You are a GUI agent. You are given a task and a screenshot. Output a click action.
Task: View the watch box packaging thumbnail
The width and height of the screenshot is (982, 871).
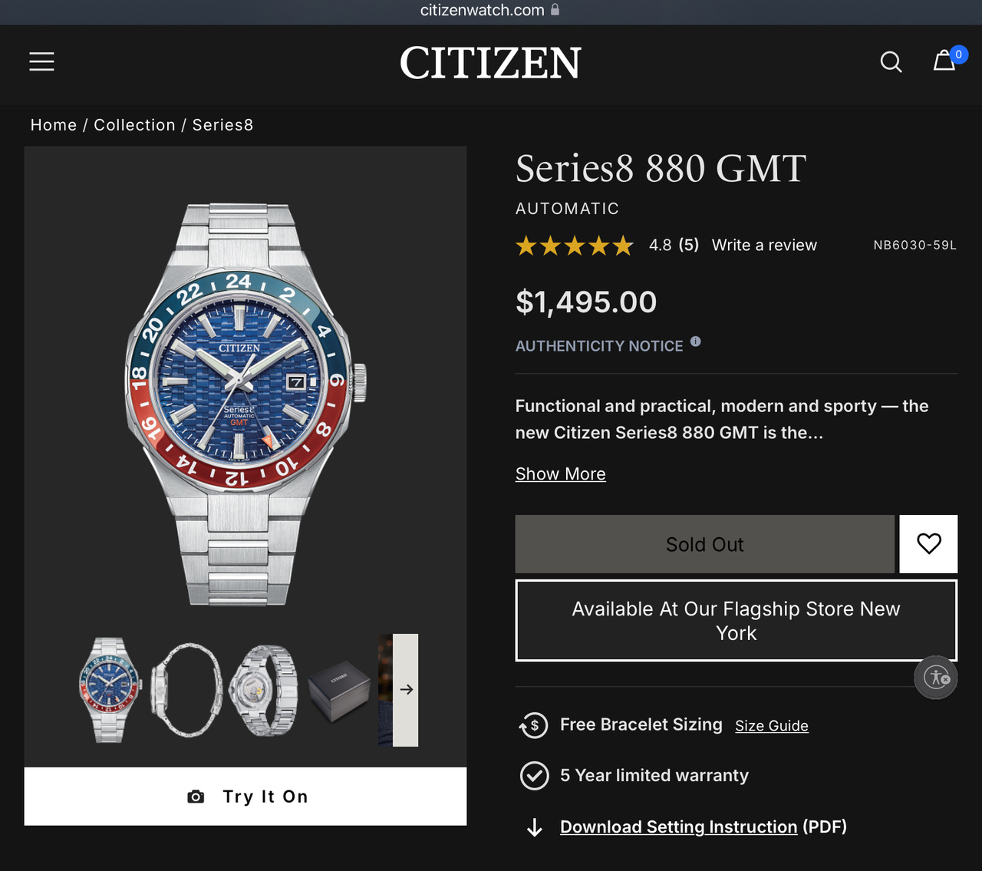tap(338, 690)
